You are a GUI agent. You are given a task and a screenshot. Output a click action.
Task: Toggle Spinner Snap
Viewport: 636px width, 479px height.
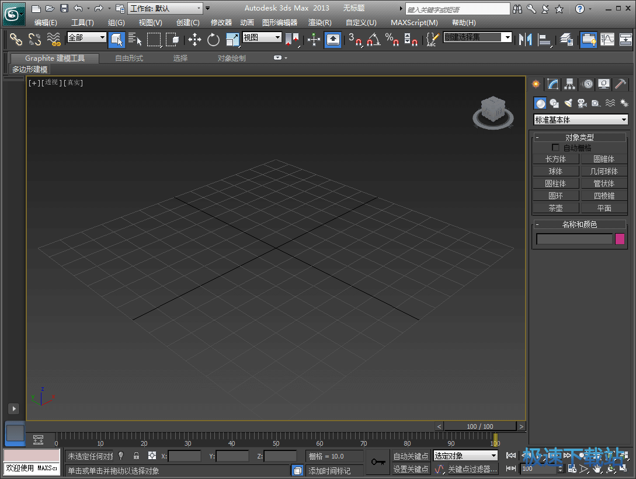pos(411,39)
